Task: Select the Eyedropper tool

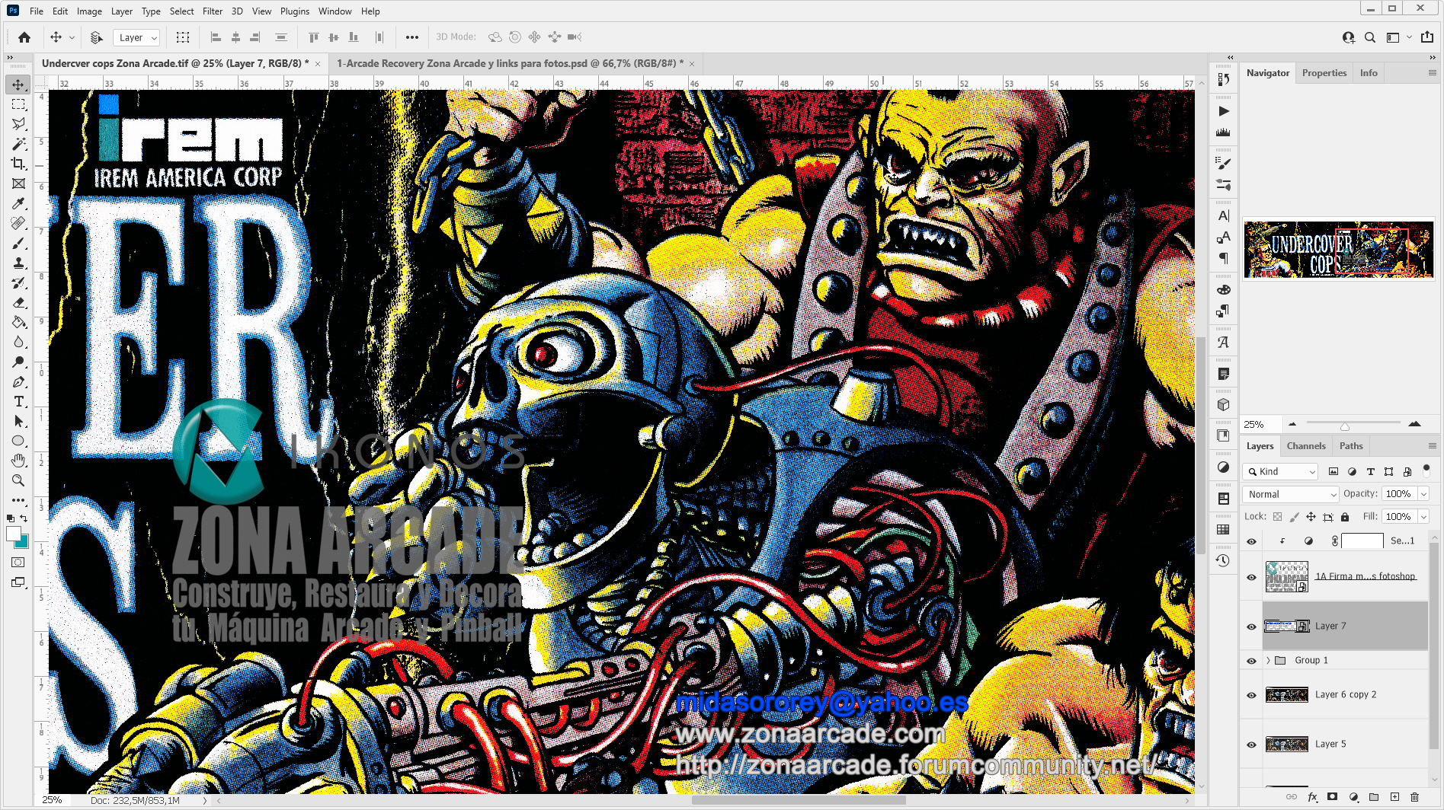Action: tap(18, 203)
